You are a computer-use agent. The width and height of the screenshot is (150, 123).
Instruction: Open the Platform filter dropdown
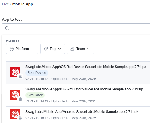click(22, 49)
